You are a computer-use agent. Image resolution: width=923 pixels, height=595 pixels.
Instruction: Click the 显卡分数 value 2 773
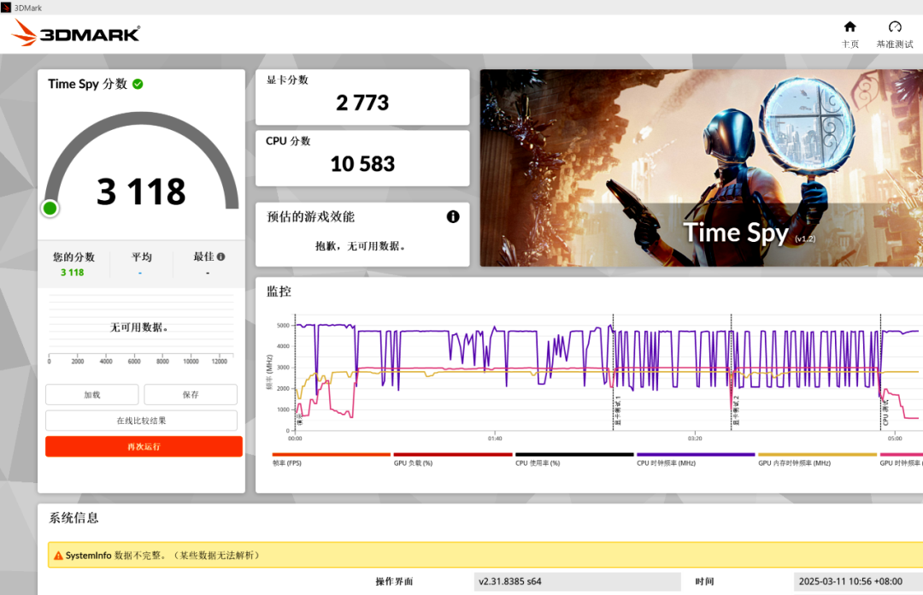(362, 103)
